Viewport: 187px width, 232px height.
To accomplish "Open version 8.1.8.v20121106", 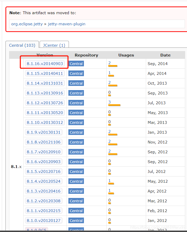I will click(44, 142).
